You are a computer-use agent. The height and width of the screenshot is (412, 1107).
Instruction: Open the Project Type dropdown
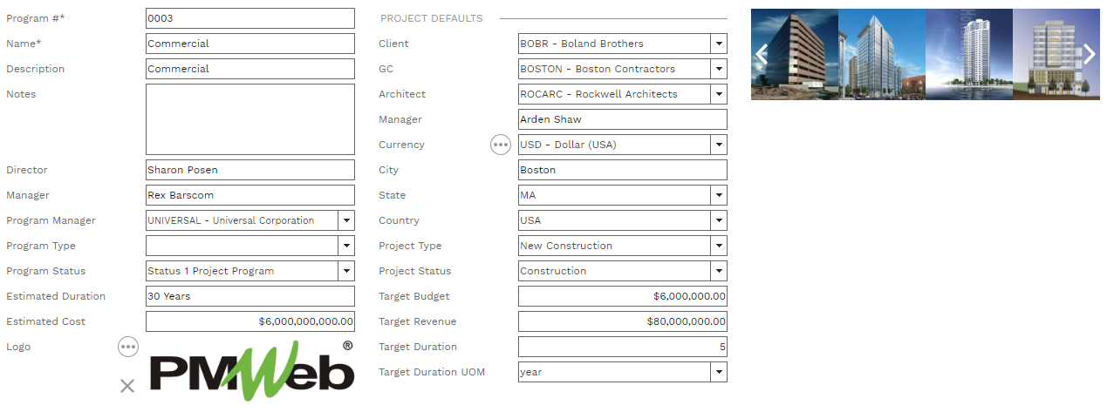click(718, 246)
